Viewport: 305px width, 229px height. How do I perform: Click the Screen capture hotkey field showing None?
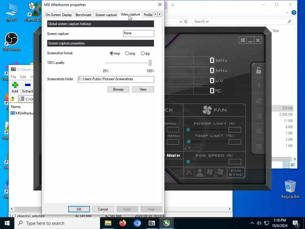click(139, 33)
